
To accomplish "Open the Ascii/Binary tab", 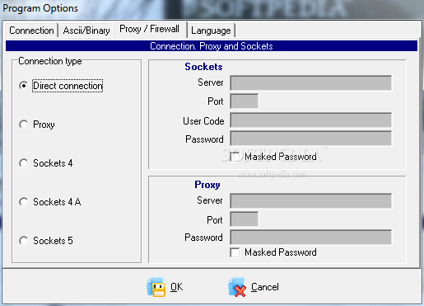I will pyautogui.click(x=86, y=31).
